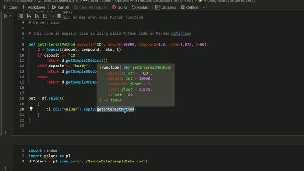Click Outline list icon
The height and width of the screenshot is (171, 304).
(182, 7)
